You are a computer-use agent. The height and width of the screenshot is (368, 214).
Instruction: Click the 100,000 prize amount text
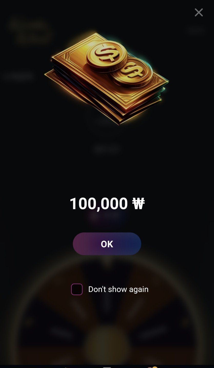coord(99,204)
